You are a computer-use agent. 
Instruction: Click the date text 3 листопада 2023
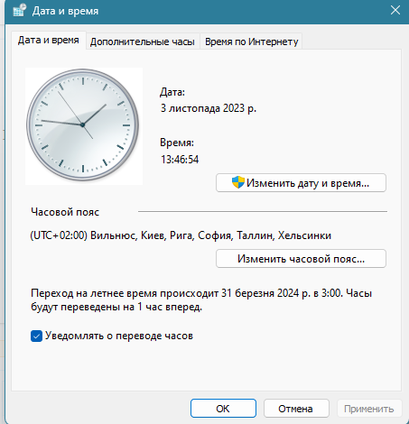pos(209,108)
